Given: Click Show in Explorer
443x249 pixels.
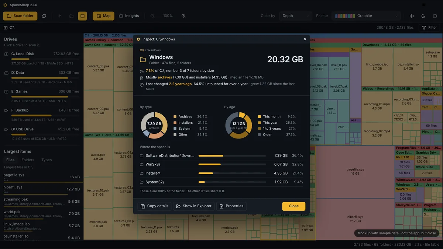Looking at the screenshot, I should point(193,206).
